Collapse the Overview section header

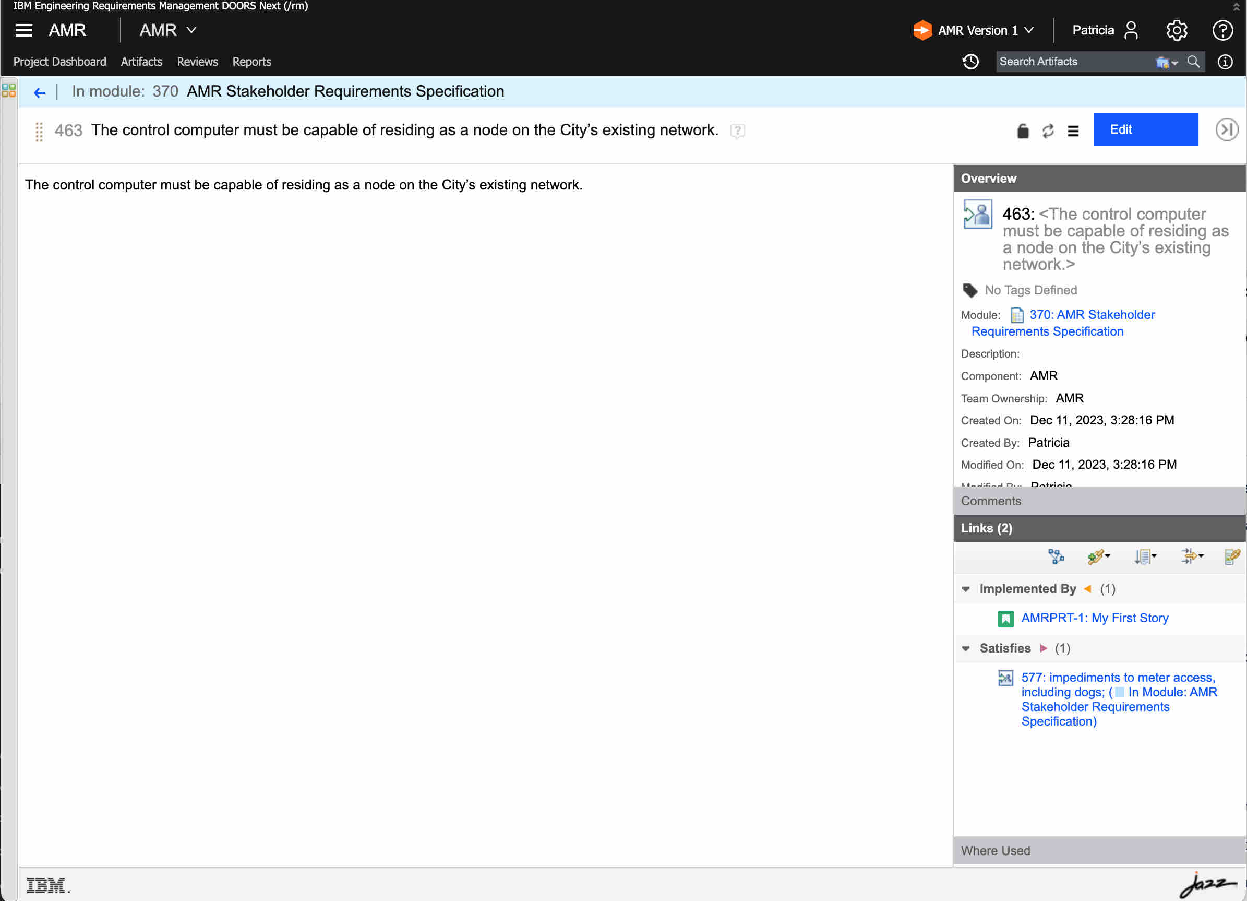[1099, 178]
